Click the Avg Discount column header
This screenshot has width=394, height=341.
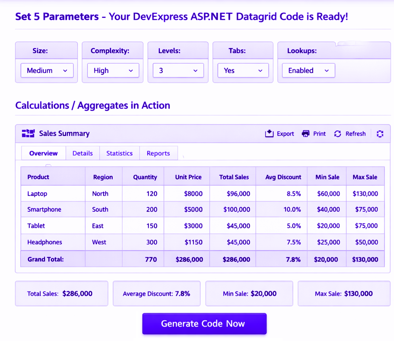pos(283,177)
